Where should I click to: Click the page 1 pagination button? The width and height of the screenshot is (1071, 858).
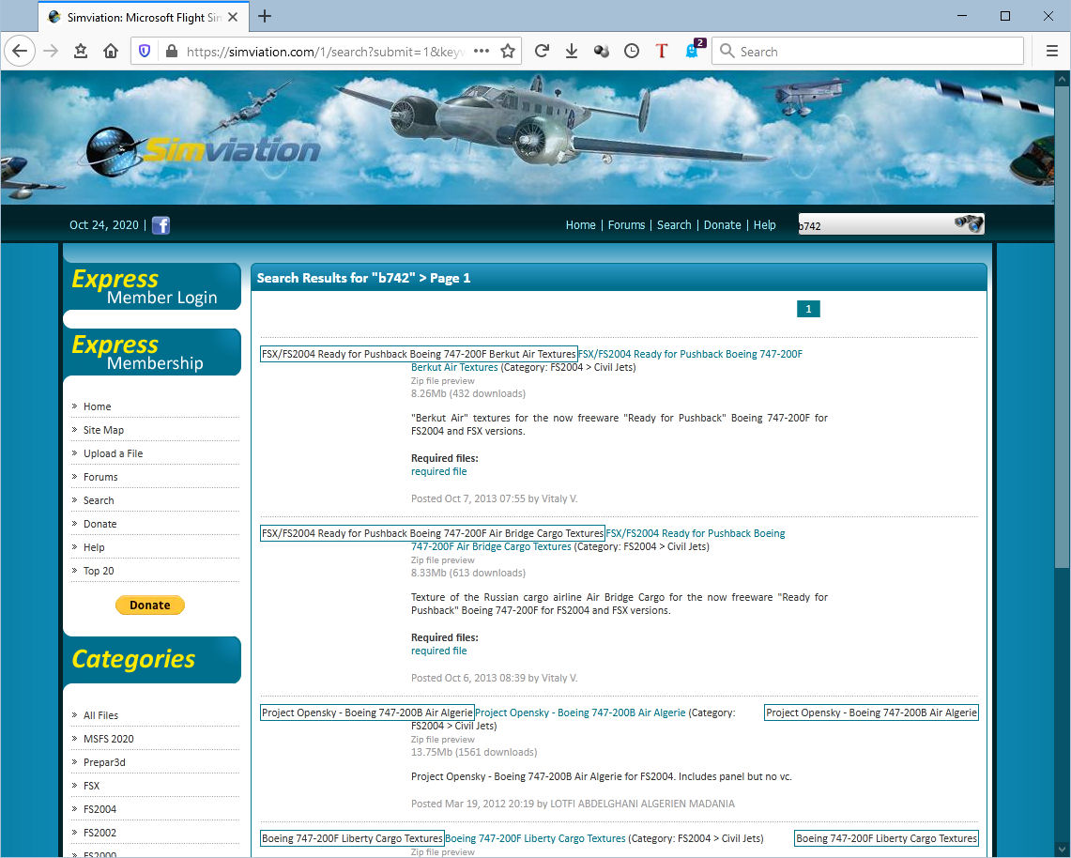(808, 309)
